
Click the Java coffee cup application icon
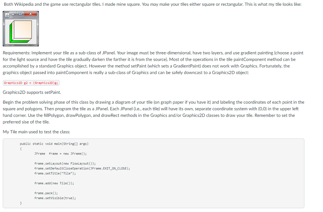(7, 14)
